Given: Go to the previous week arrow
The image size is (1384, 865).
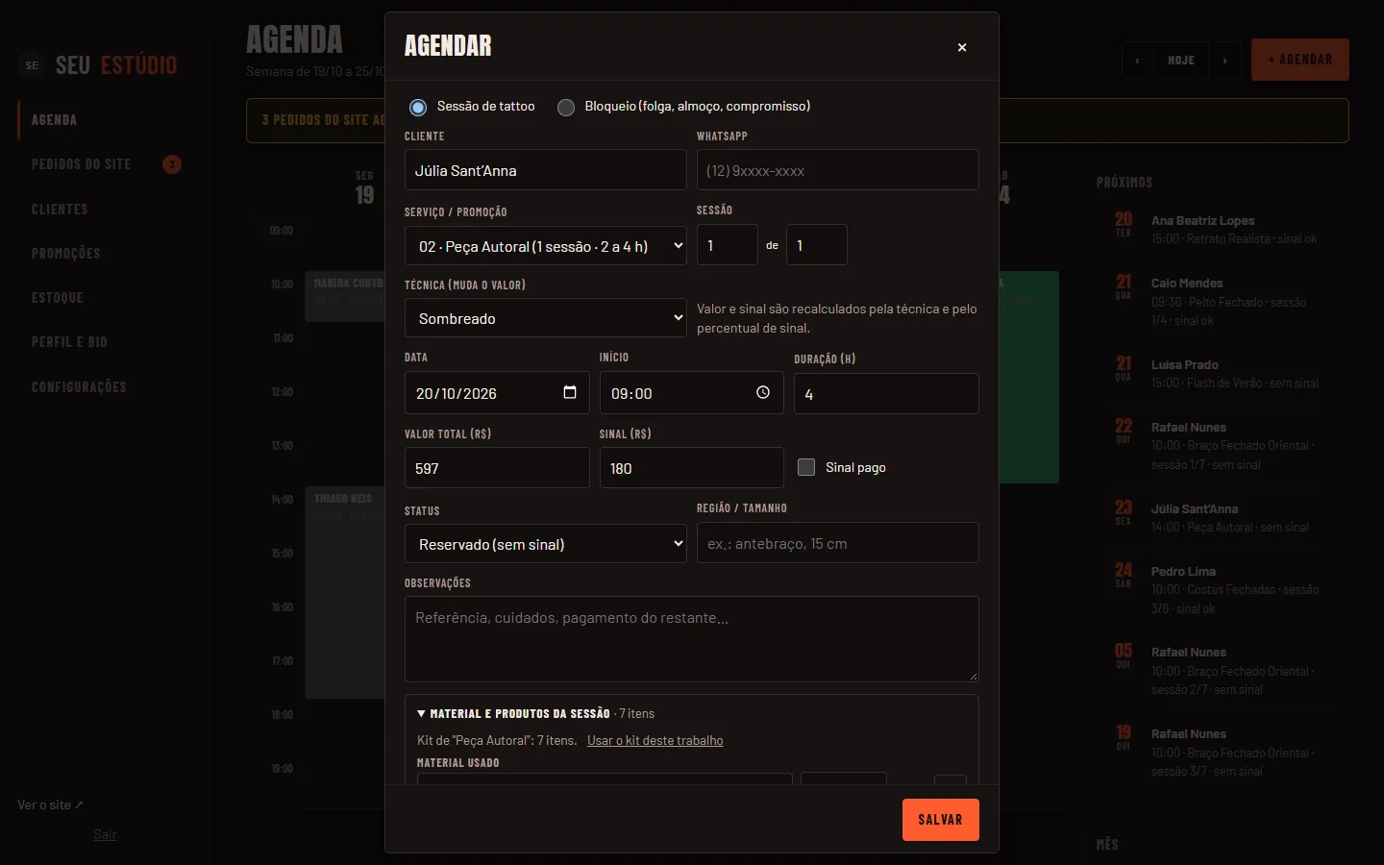Looking at the screenshot, I should pyautogui.click(x=1138, y=60).
